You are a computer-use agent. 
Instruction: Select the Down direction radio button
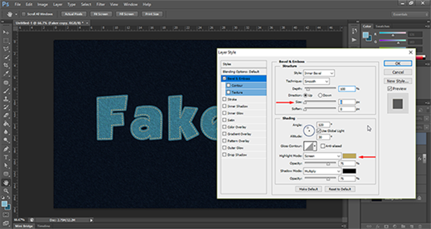pyautogui.click(x=321, y=95)
